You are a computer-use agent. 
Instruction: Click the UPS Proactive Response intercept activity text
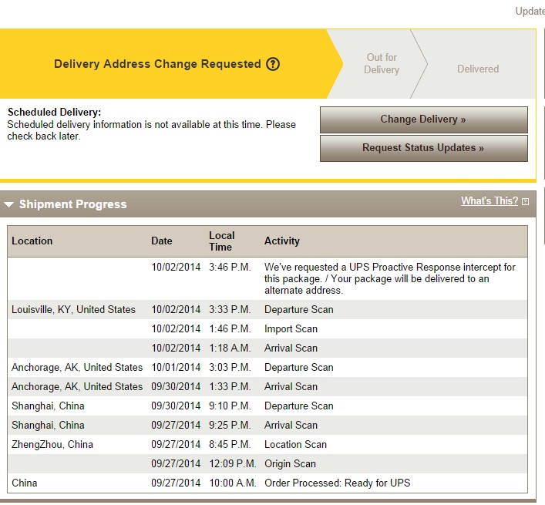pos(389,279)
